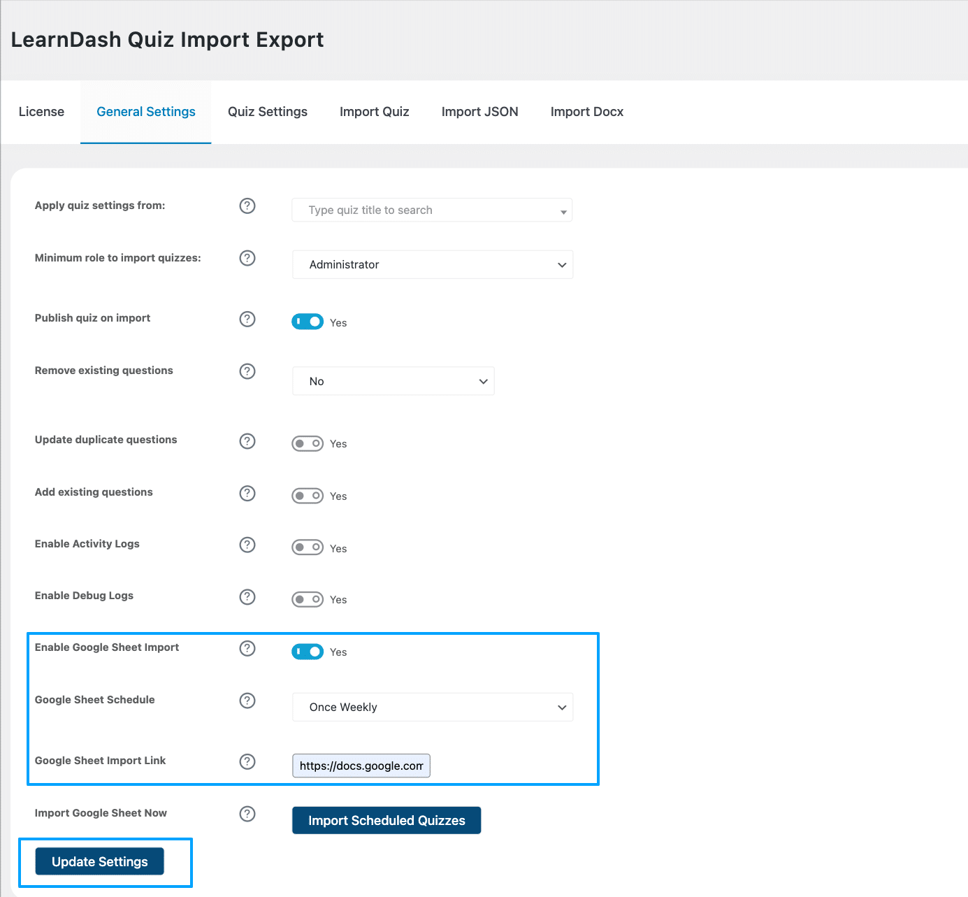
Task: Open the Once Weekly schedule dropdown
Action: click(x=433, y=707)
